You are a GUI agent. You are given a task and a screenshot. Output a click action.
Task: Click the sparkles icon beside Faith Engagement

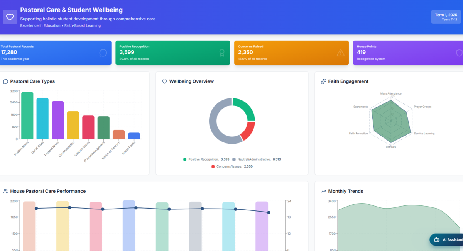323,81
